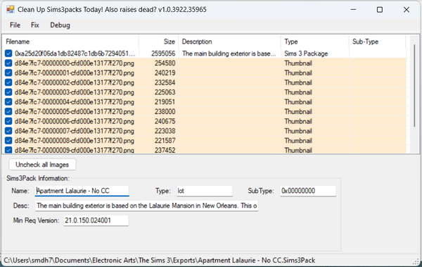
Task: Open the Debug menu
Action: pos(60,25)
